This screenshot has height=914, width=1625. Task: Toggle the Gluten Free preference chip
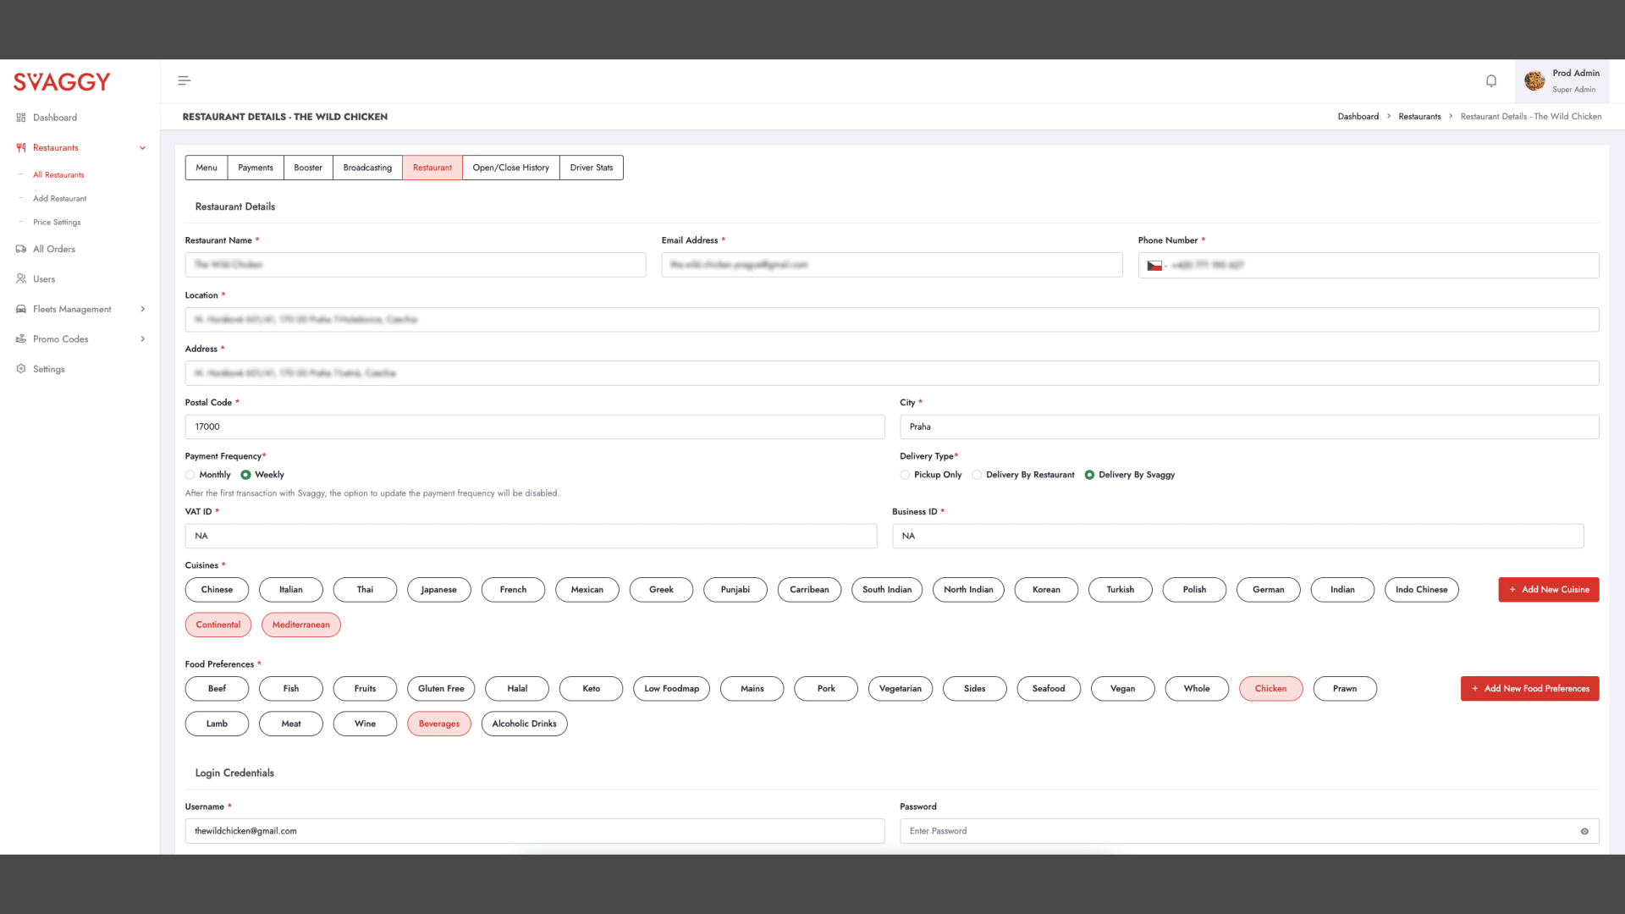coord(441,689)
